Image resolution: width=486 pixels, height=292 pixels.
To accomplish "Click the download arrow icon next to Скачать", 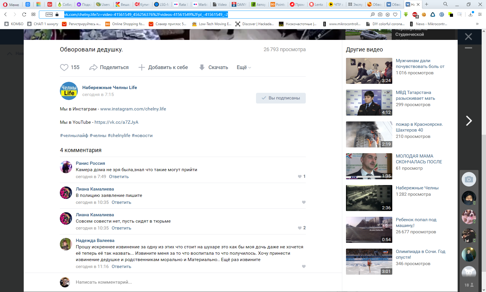I will [x=202, y=67].
